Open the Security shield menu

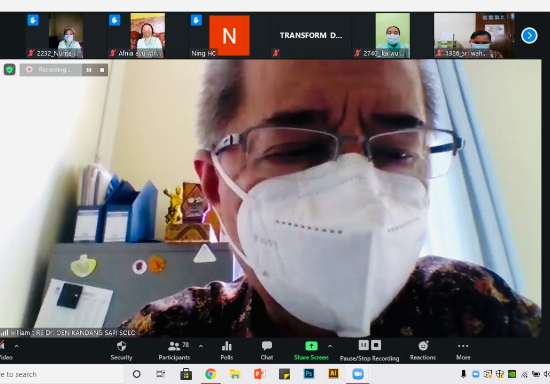(x=121, y=350)
